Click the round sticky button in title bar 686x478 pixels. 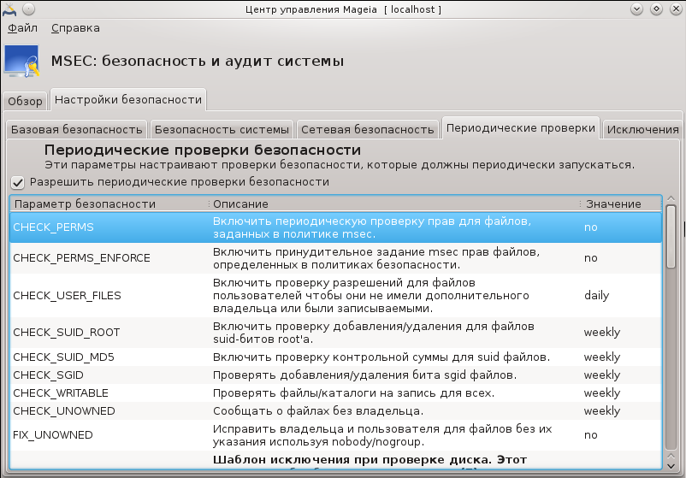click(28, 9)
